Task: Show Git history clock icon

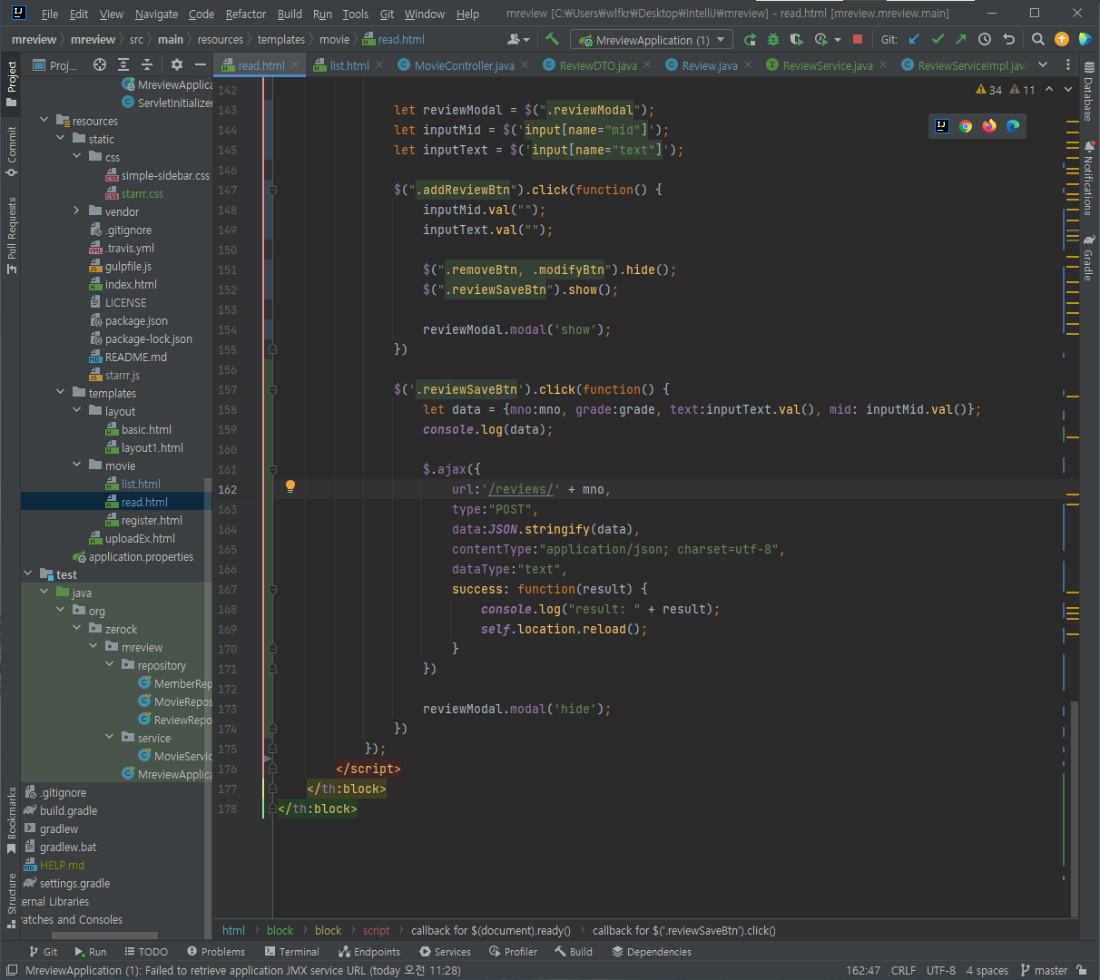Action: pyautogui.click(x=985, y=39)
